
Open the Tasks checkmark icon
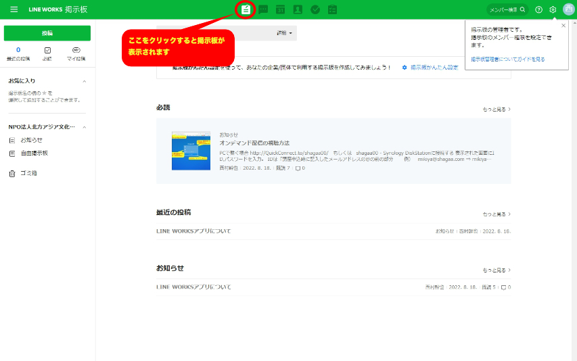click(x=315, y=9)
